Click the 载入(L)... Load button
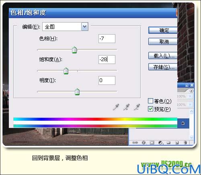The image size is (201, 175). 163,56
